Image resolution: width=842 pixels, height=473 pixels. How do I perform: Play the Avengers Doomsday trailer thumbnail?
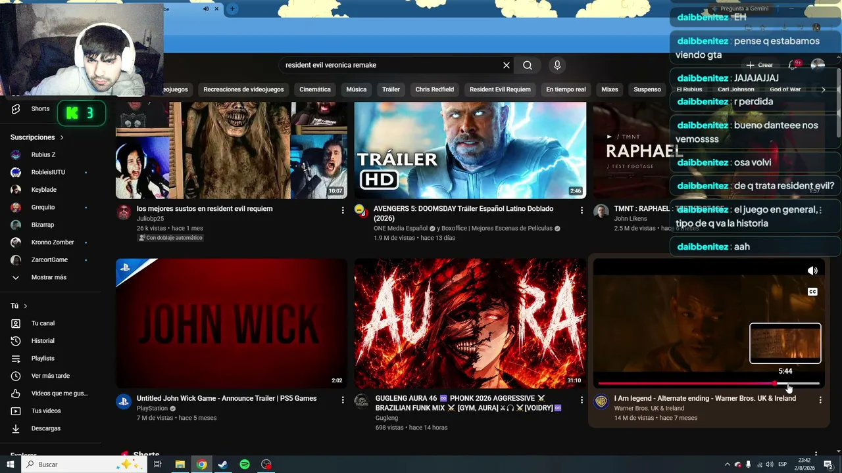[x=470, y=150]
